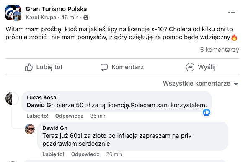
Task: Click the Messenger icon beside Wyślij
Action: [x=190, y=67]
